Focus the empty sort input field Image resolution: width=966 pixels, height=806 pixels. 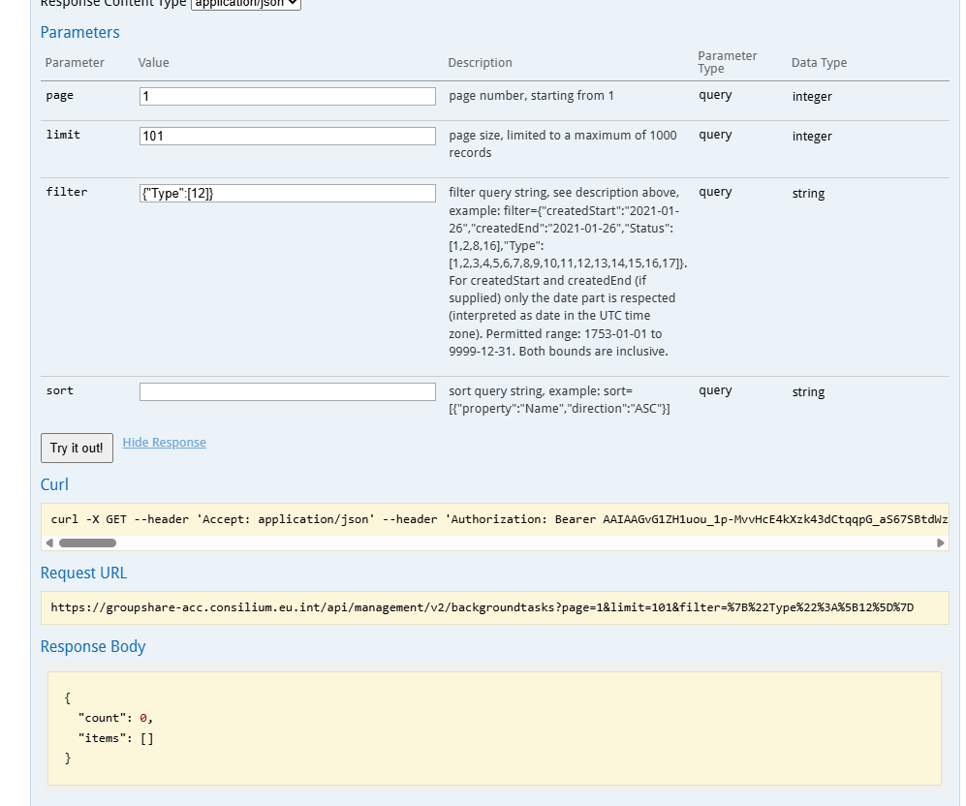(287, 390)
